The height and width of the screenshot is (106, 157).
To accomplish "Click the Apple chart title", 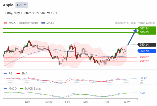I will click(8, 5).
